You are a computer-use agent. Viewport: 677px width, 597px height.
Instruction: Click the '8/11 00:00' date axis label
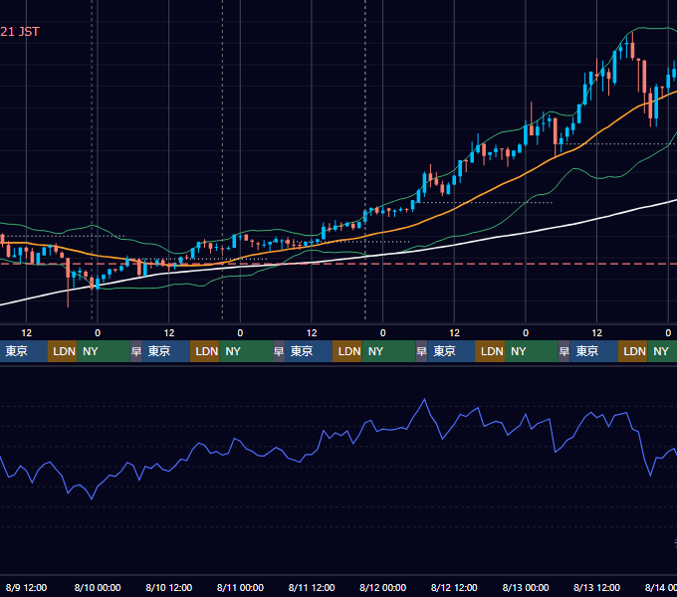(x=240, y=587)
